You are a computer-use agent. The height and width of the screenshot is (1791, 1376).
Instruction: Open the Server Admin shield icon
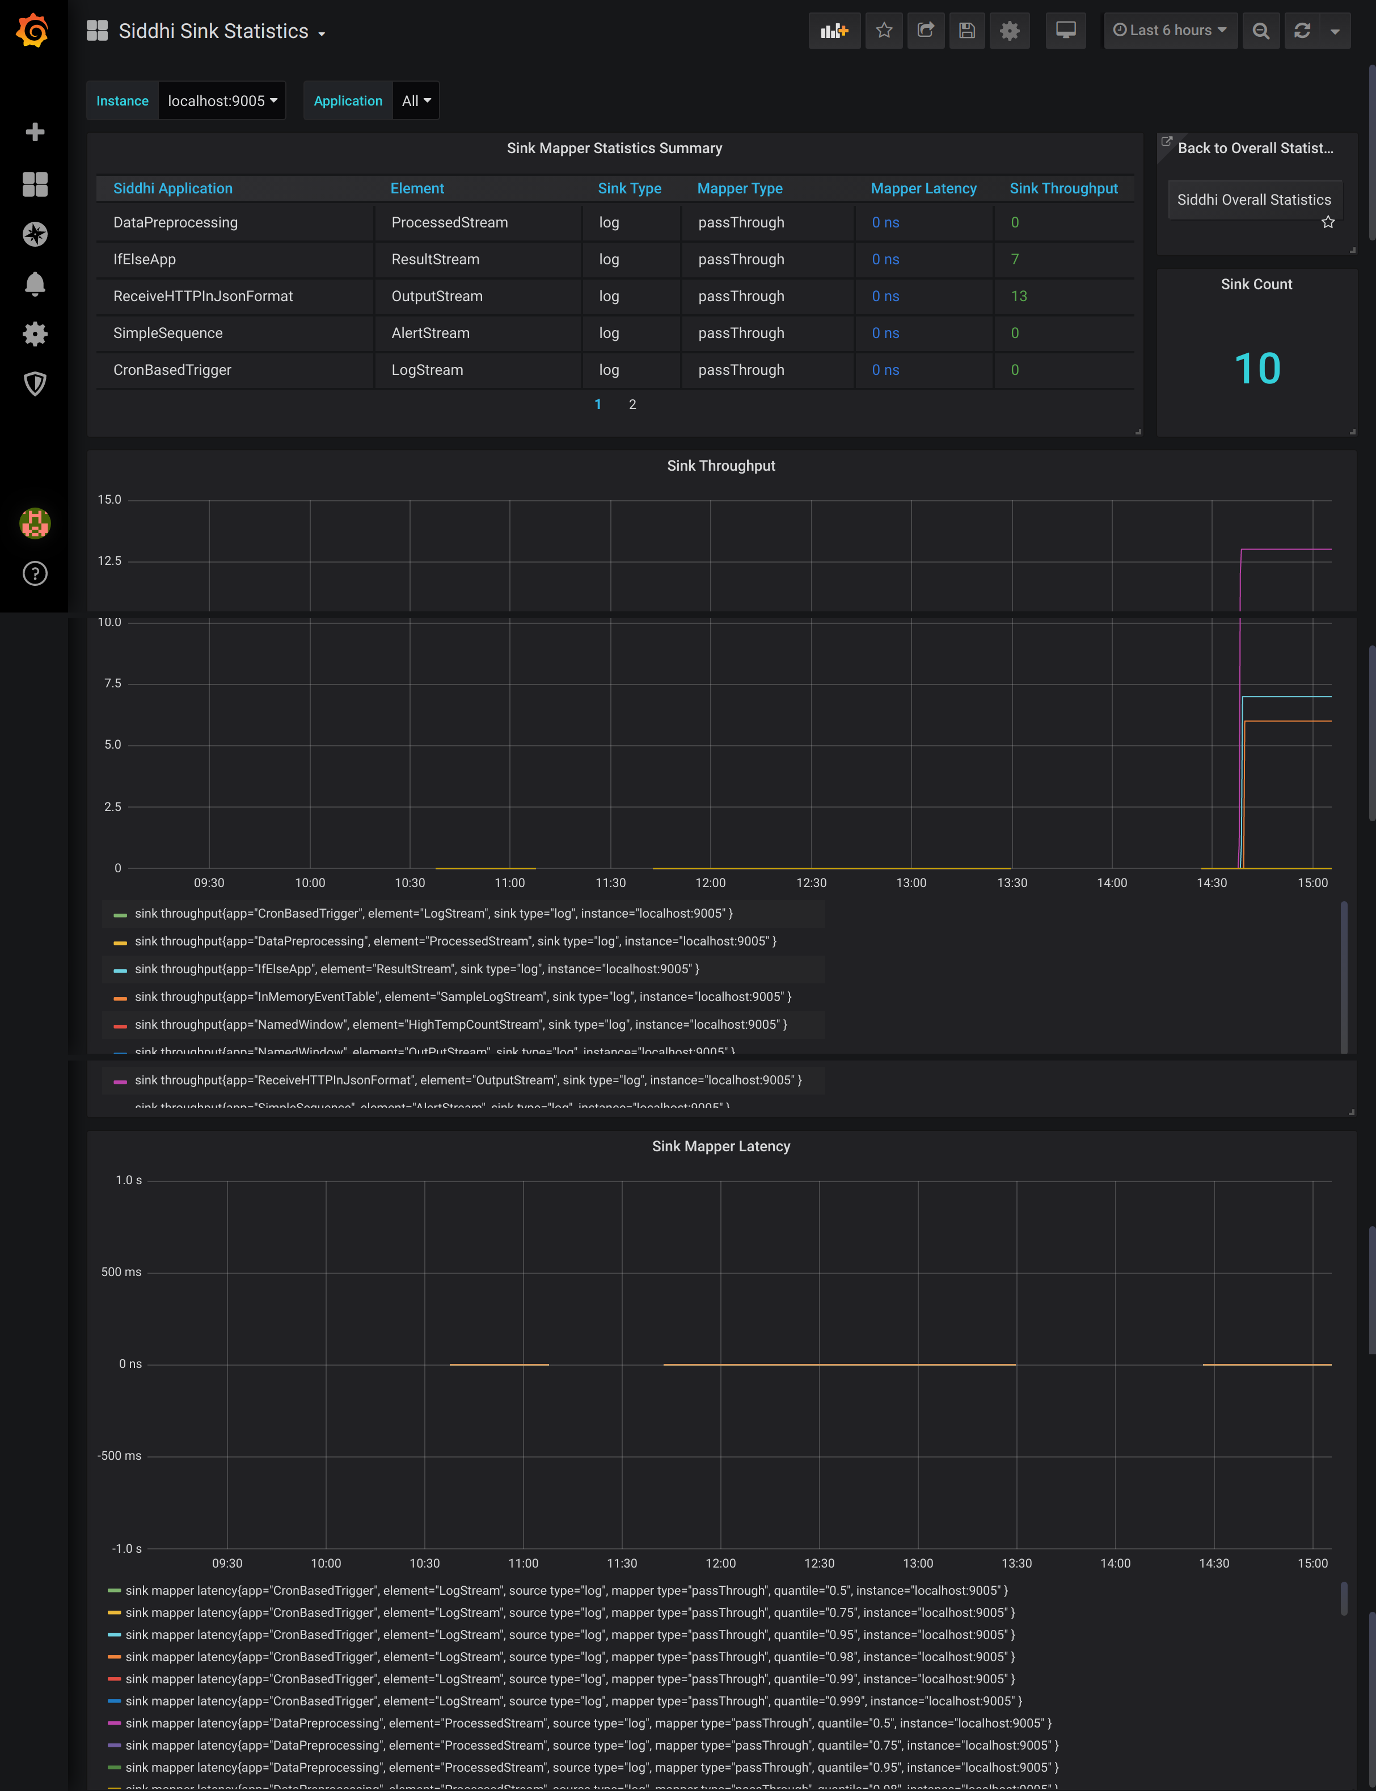35,383
